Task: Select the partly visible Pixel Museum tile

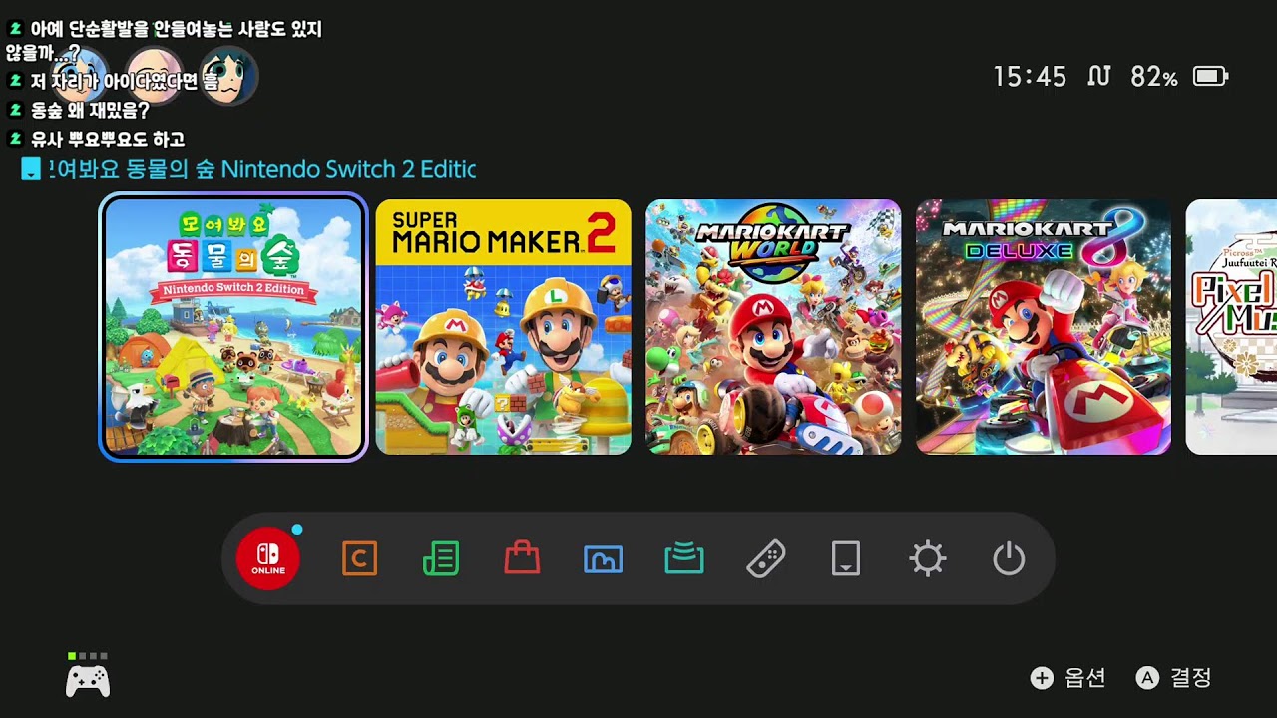Action: pyautogui.click(x=1231, y=327)
